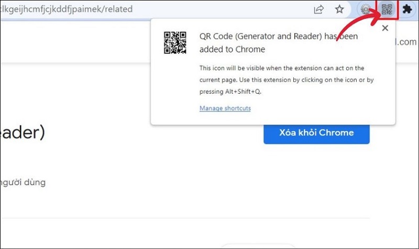Open the Manage shortcuts link
Image resolution: width=419 pixels, height=249 pixels.
[x=225, y=108]
